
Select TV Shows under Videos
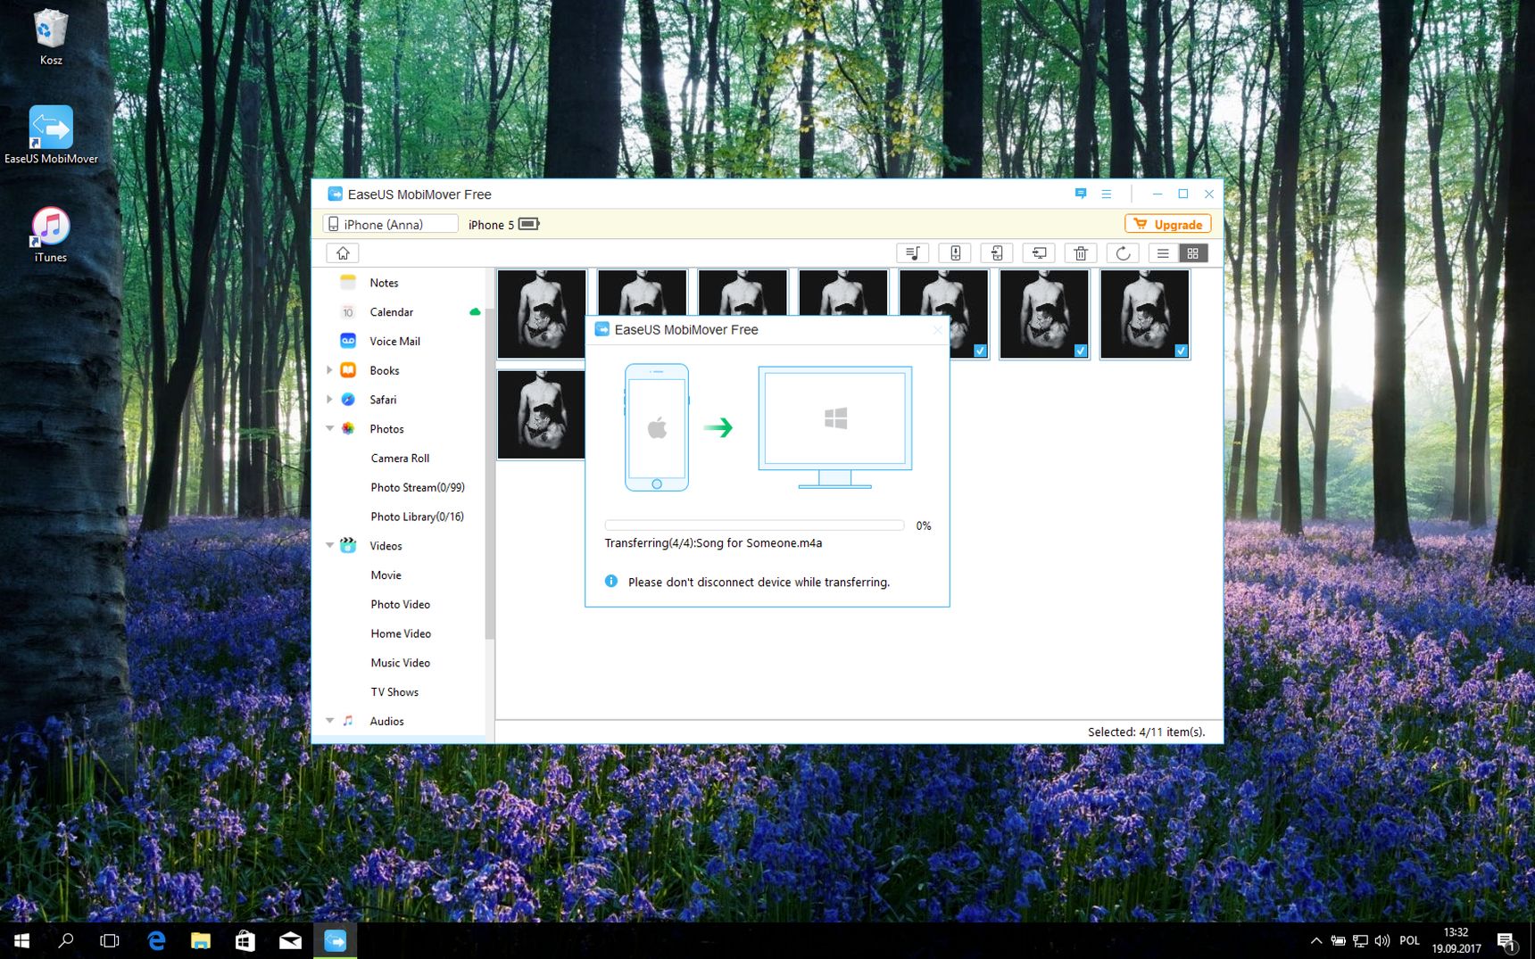(394, 692)
